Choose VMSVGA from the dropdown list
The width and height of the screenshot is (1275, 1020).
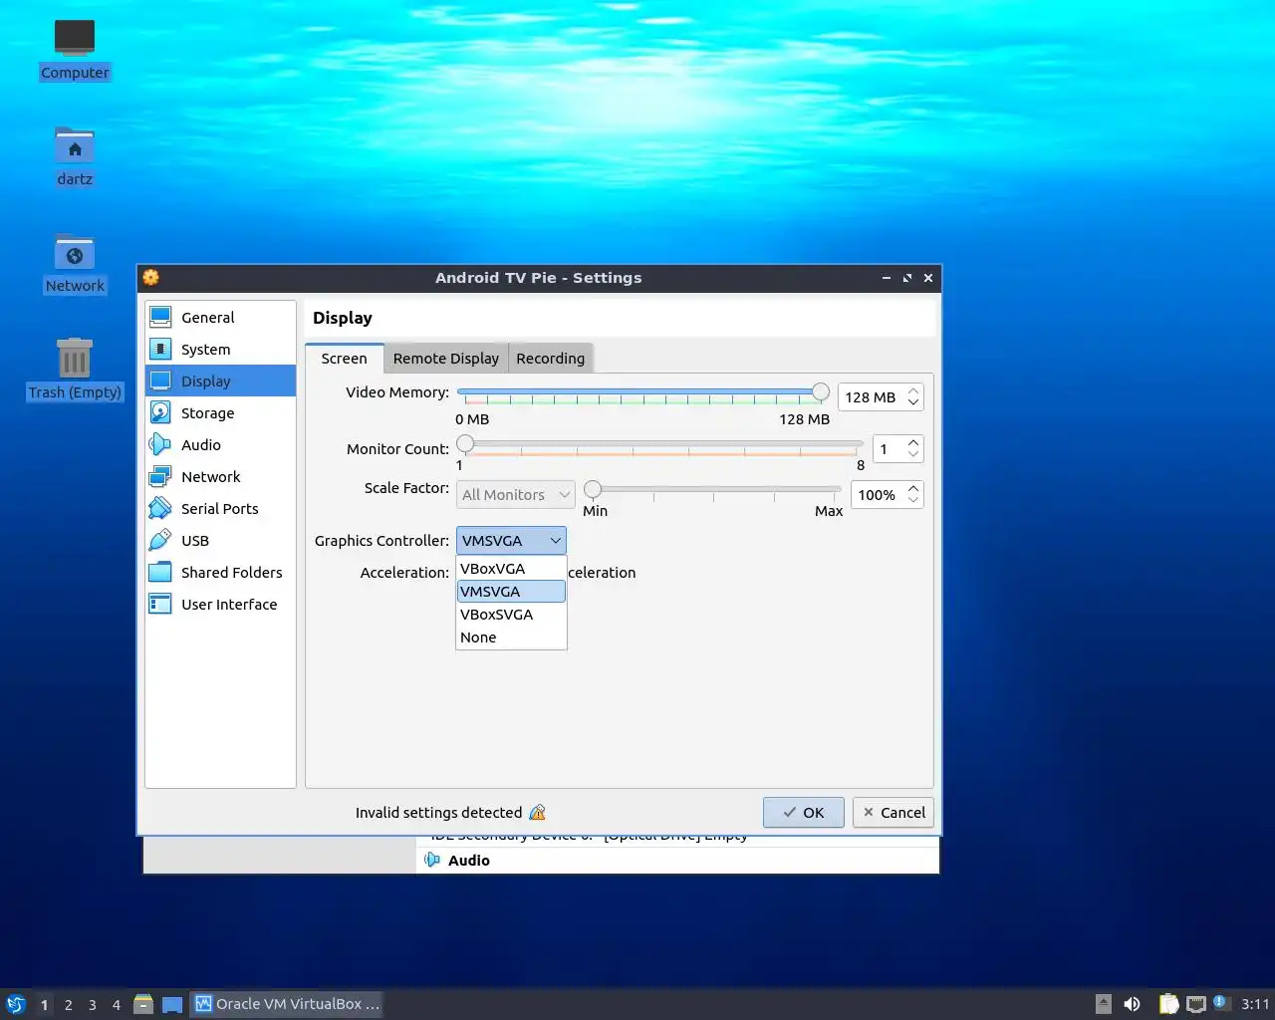[511, 592]
